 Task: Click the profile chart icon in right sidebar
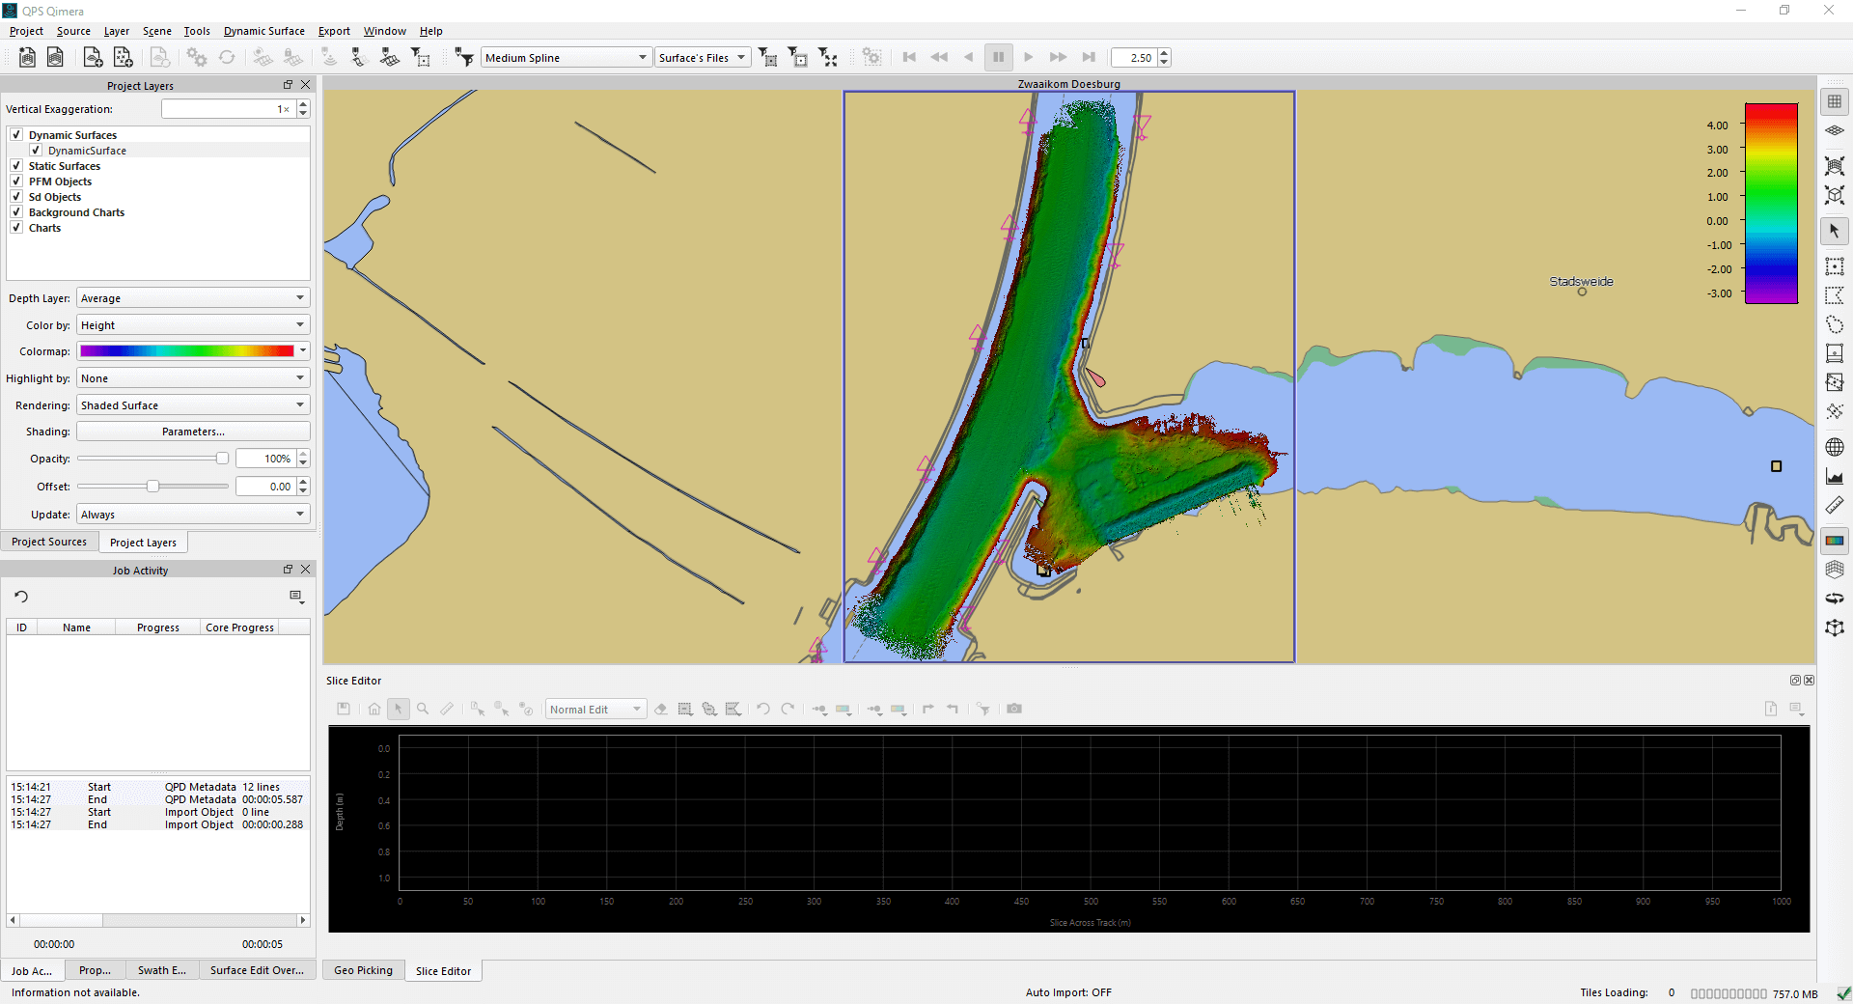(x=1834, y=476)
